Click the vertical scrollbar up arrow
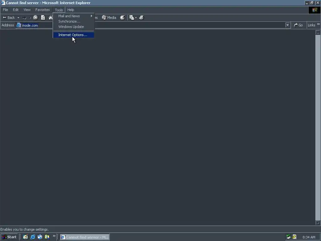This screenshot has height=241, width=321. pos(318,32)
